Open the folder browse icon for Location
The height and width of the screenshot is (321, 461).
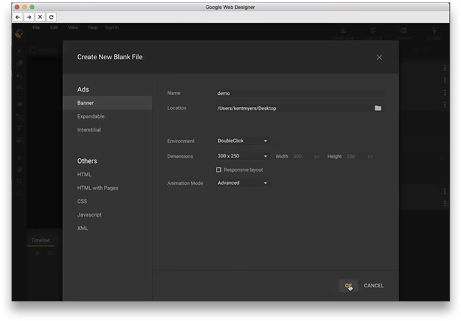378,108
